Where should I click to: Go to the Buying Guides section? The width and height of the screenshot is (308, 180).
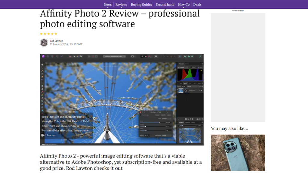[x=141, y=4]
